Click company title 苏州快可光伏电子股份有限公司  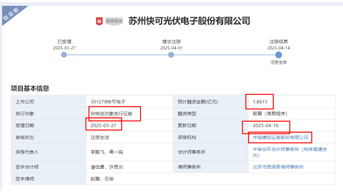coord(189,21)
